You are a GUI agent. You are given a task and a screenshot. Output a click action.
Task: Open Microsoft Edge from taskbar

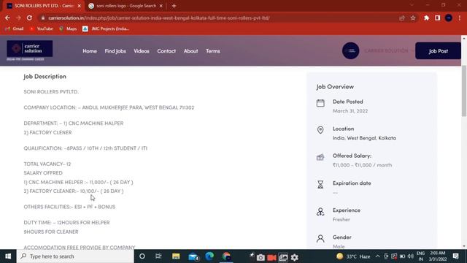pyautogui.click(x=209, y=256)
